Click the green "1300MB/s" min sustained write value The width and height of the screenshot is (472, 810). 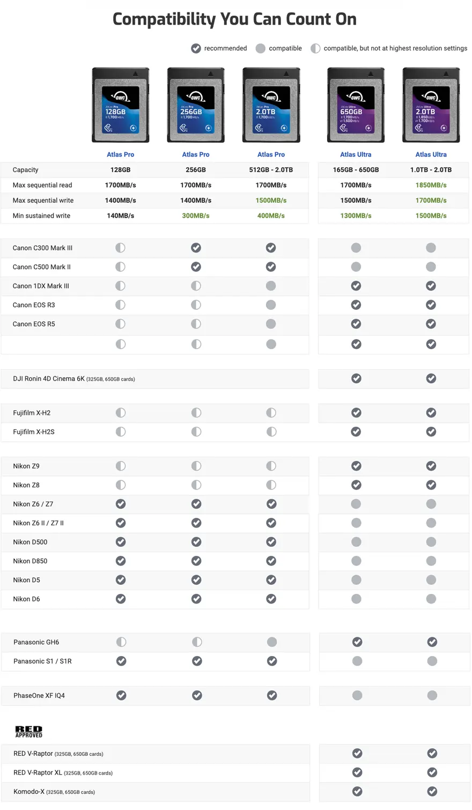pos(356,215)
